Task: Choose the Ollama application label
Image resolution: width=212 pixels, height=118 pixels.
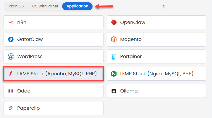Action: click(129, 91)
